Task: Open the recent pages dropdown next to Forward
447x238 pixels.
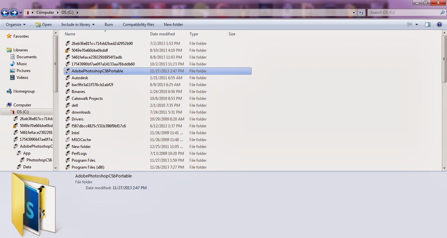Action: (21, 13)
